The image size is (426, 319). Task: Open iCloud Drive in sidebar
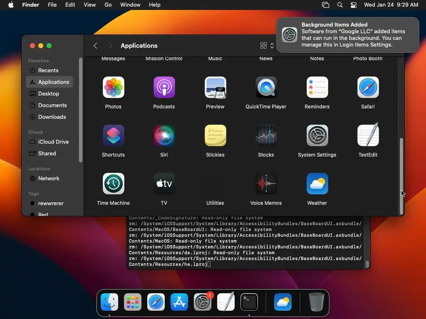50,142
